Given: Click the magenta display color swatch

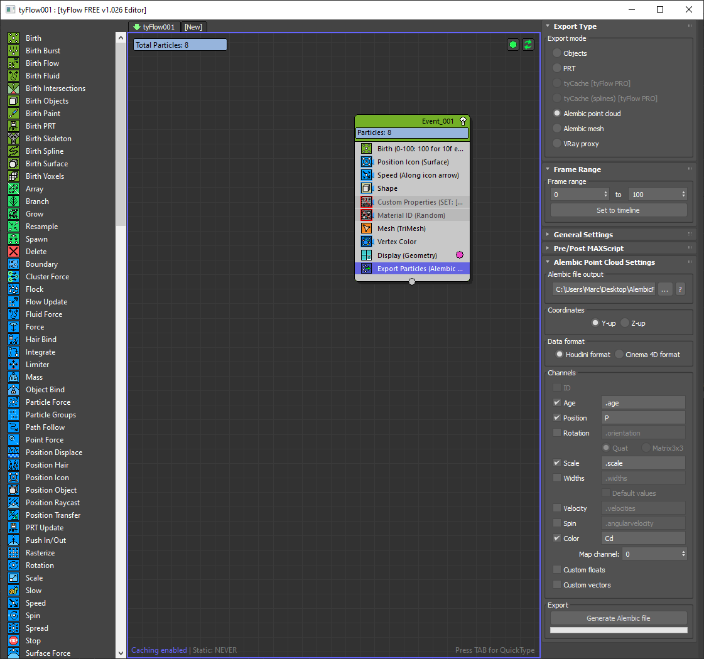Looking at the screenshot, I should (459, 255).
